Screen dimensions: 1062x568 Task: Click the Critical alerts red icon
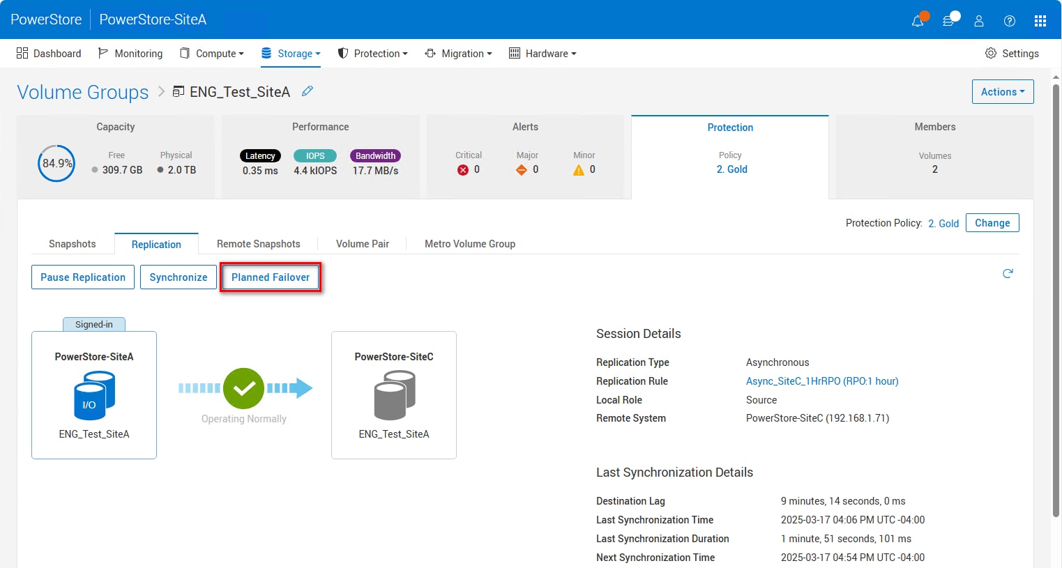[x=463, y=170]
